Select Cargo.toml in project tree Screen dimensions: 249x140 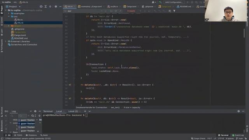[20, 35]
